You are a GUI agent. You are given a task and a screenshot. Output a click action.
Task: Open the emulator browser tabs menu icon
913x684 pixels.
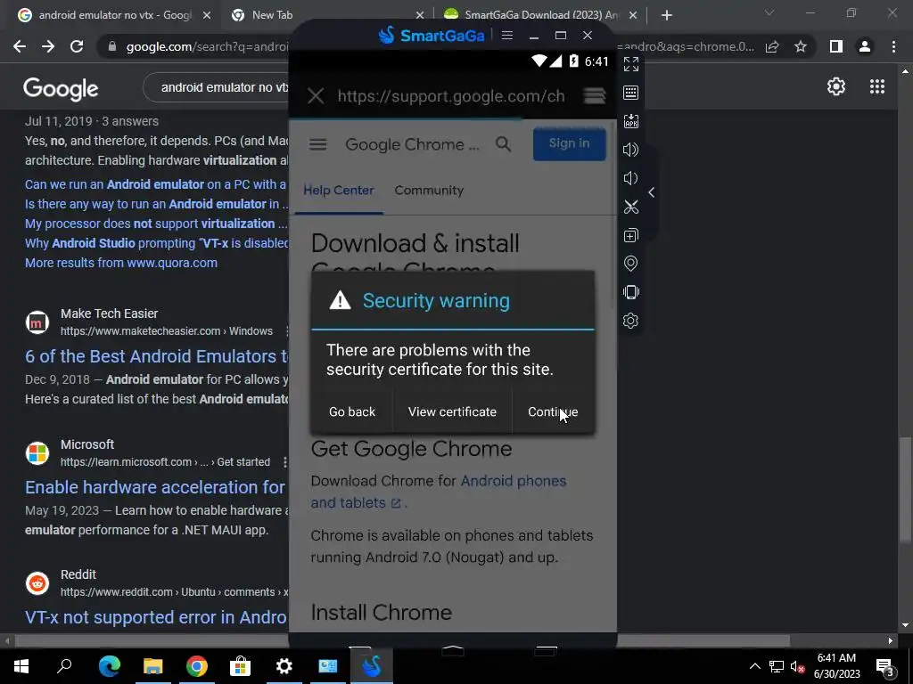(595, 95)
